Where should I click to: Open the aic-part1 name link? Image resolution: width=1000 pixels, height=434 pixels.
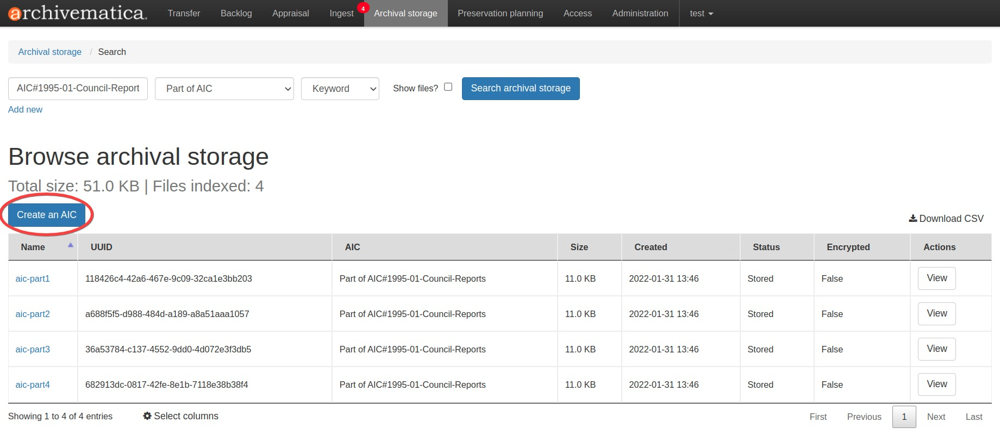(x=33, y=278)
